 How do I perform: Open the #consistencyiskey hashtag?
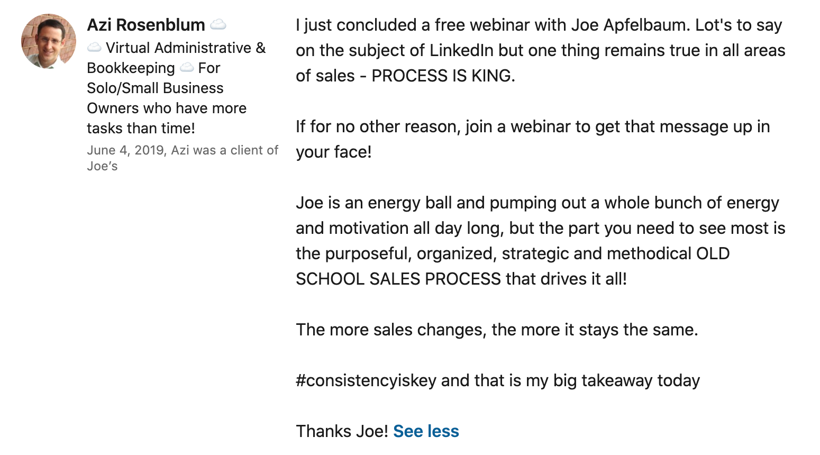tap(366, 380)
